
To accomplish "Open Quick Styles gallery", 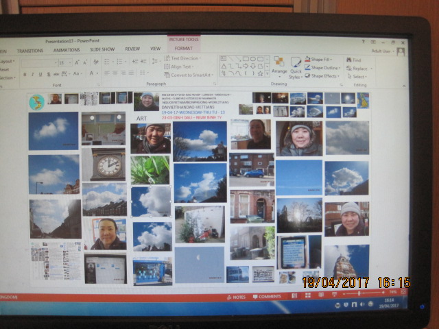I will 296,68.
